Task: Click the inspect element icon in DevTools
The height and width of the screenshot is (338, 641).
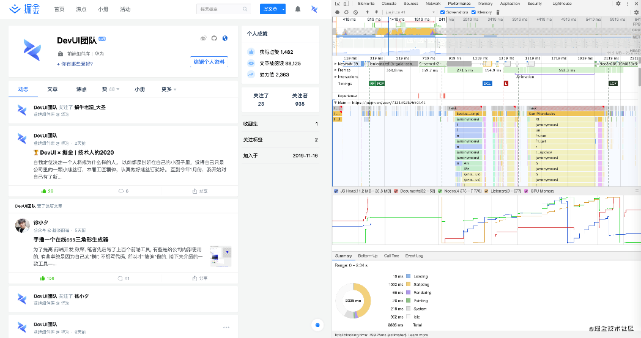Action: point(337,3)
